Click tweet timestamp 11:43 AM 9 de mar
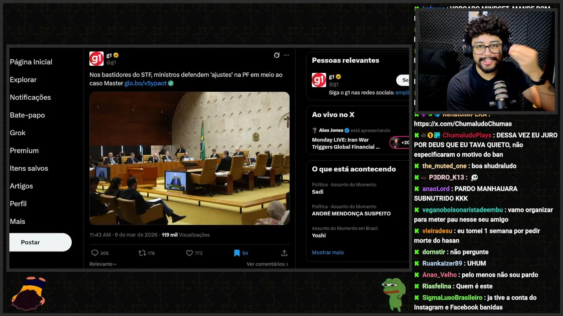563x316 pixels. point(123,235)
